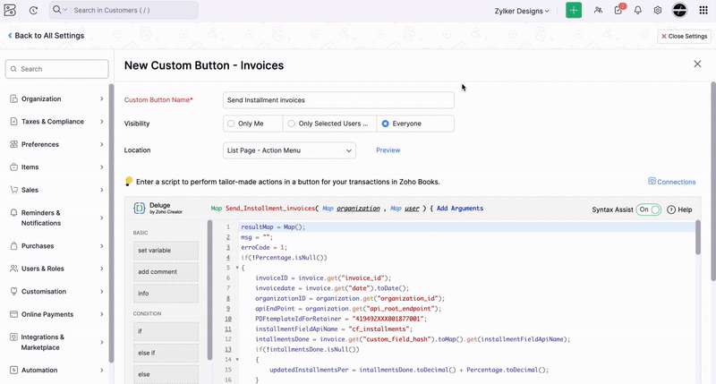
Task: Click the Reminders & Notifications bell icon
Action: (x=13, y=213)
